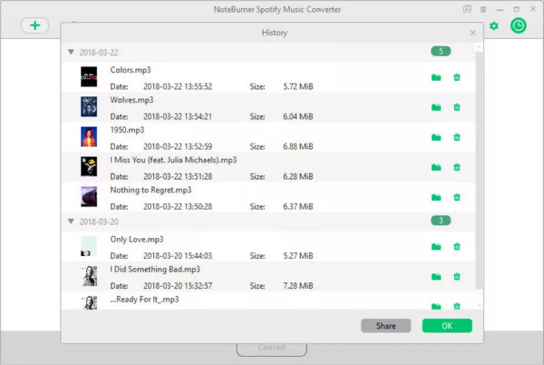Delete I Did Something Bad.mp3 entry
544x365 pixels.
(457, 276)
